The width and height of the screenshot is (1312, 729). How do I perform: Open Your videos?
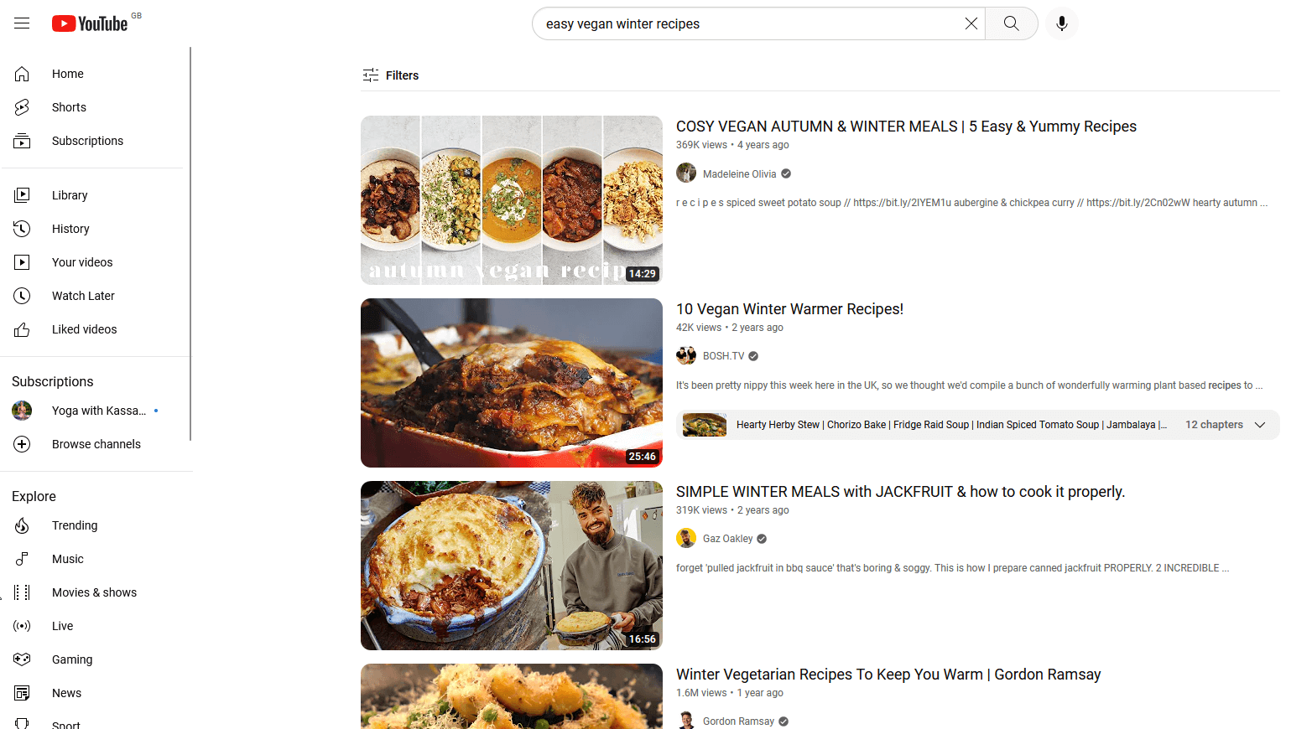click(x=93, y=262)
